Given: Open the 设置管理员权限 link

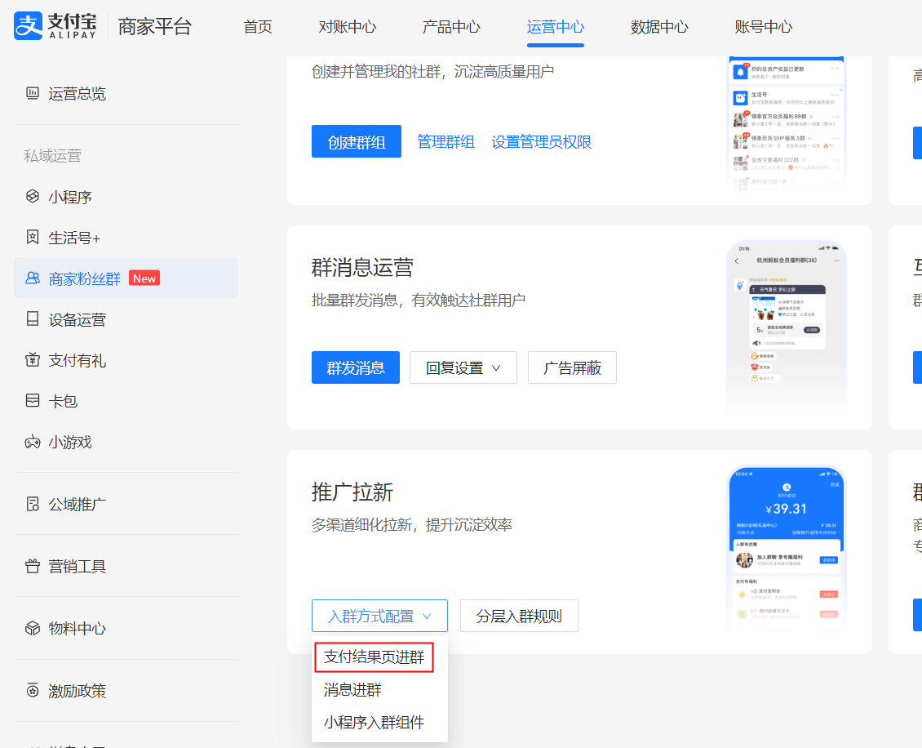Looking at the screenshot, I should tap(541, 142).
